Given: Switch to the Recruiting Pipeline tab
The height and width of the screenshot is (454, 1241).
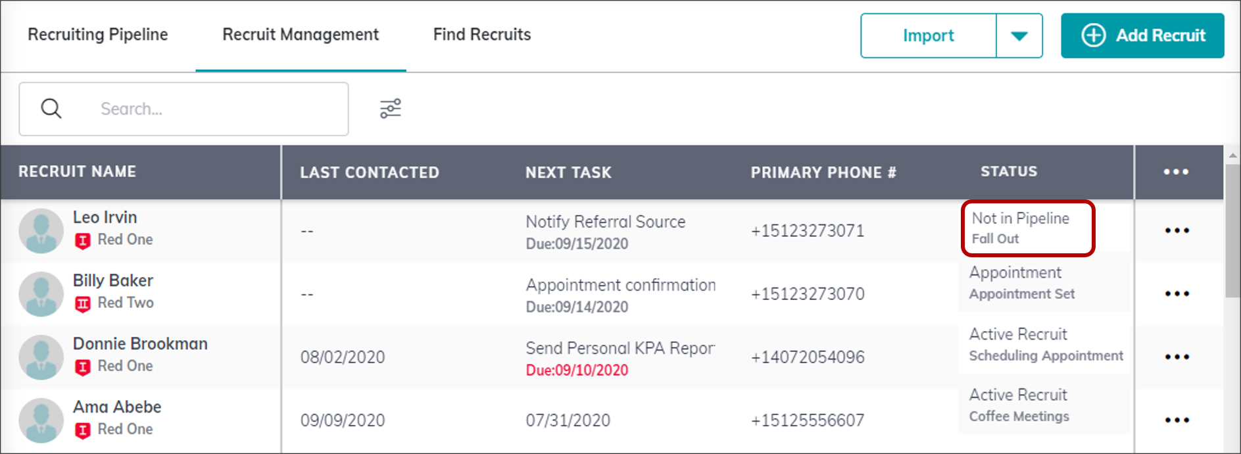Looking at the screenshot, I should (97, 34).
